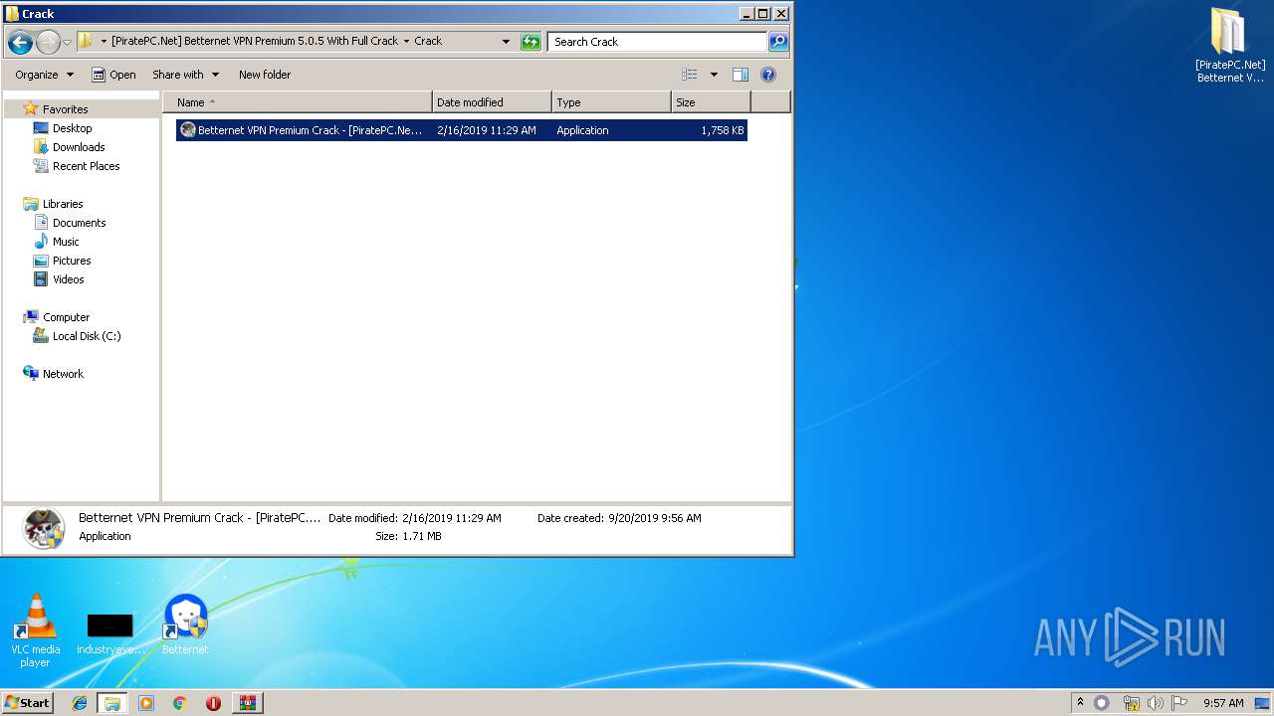Open 'Recent Places' in the navigation pane

pos(86,166)
